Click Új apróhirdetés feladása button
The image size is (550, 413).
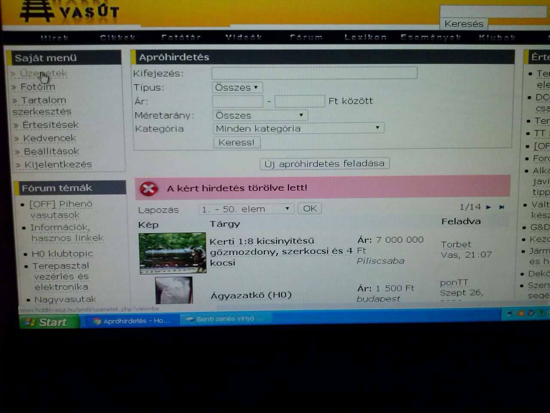(x=325, y=164)
